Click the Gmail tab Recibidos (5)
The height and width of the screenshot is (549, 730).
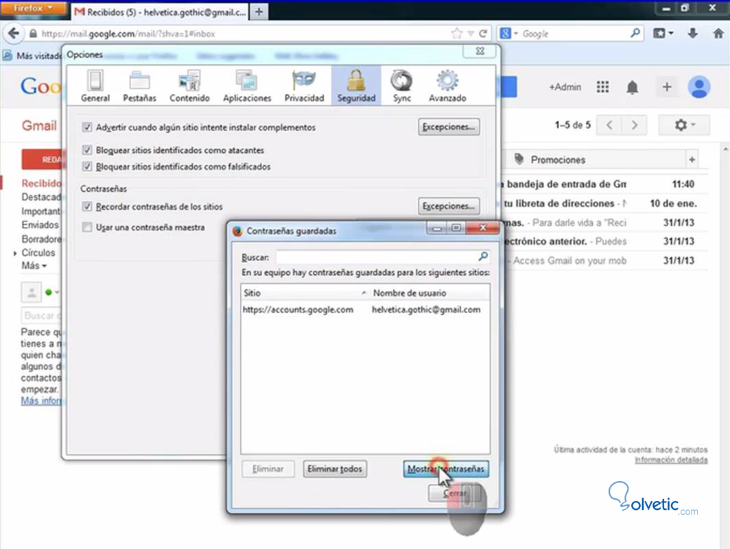point(160,12)
